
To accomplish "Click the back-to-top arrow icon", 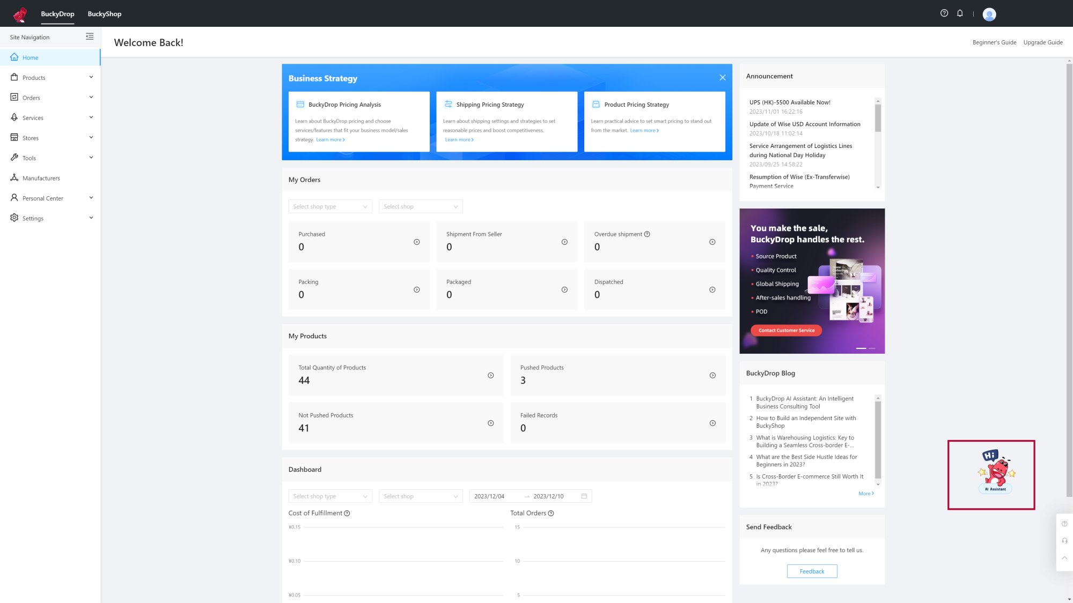I will pos(1064,558).
